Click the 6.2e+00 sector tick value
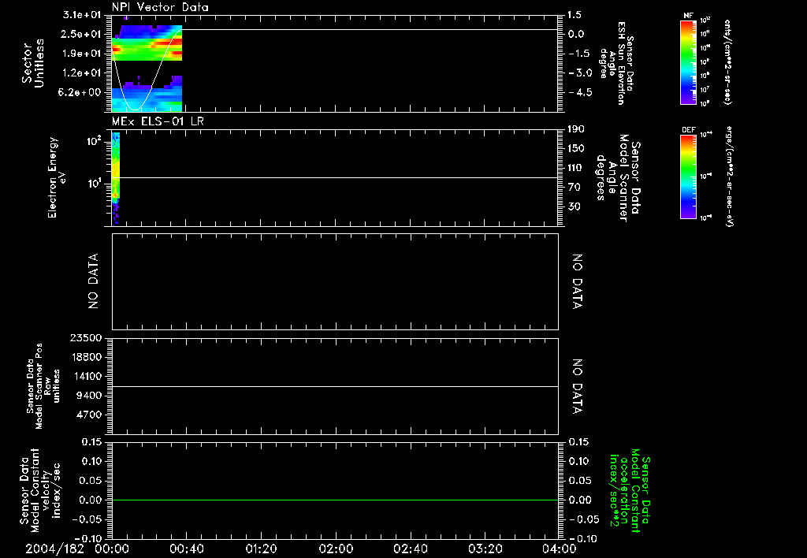The height and width of the screenshot is (558, 807). point(81,93)
